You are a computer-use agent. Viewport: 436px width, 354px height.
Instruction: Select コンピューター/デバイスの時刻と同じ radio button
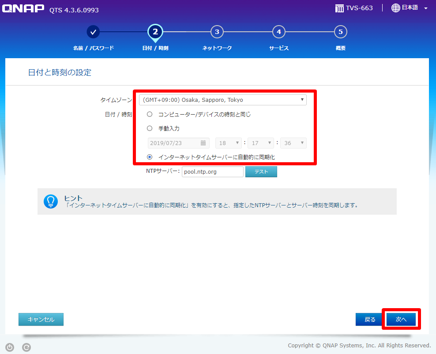pos(150,114)
